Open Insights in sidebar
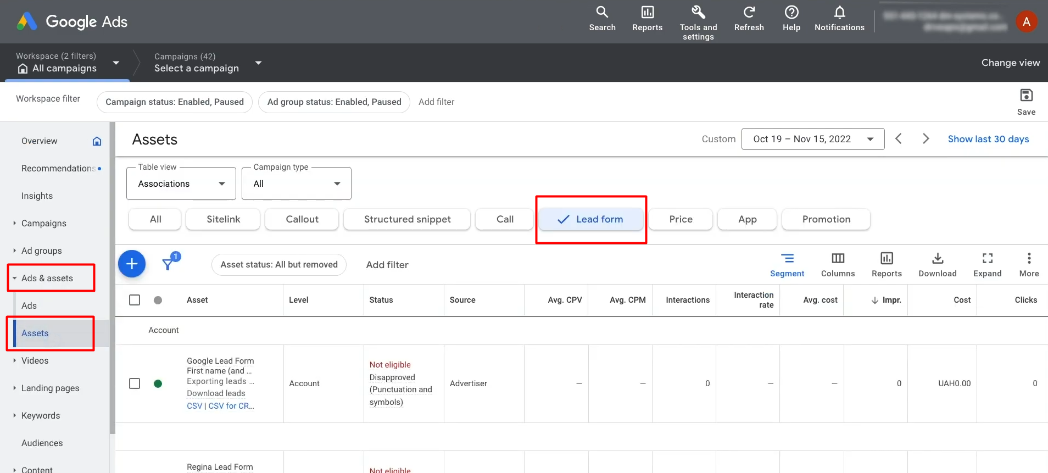 37,196
